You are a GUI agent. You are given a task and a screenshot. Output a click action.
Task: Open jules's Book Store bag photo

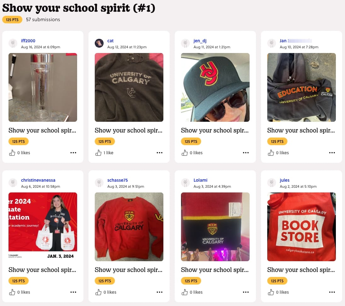pyautogui.click(x=301, y=227)
